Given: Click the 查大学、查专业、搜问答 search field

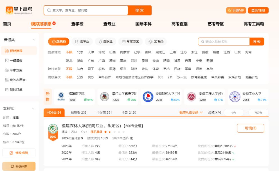Looking at the screenshot, I should point(86,10).
